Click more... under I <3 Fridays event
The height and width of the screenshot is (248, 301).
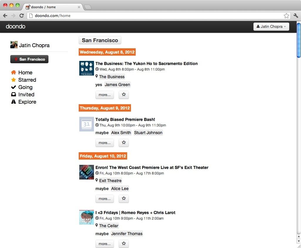click(105, 244)
